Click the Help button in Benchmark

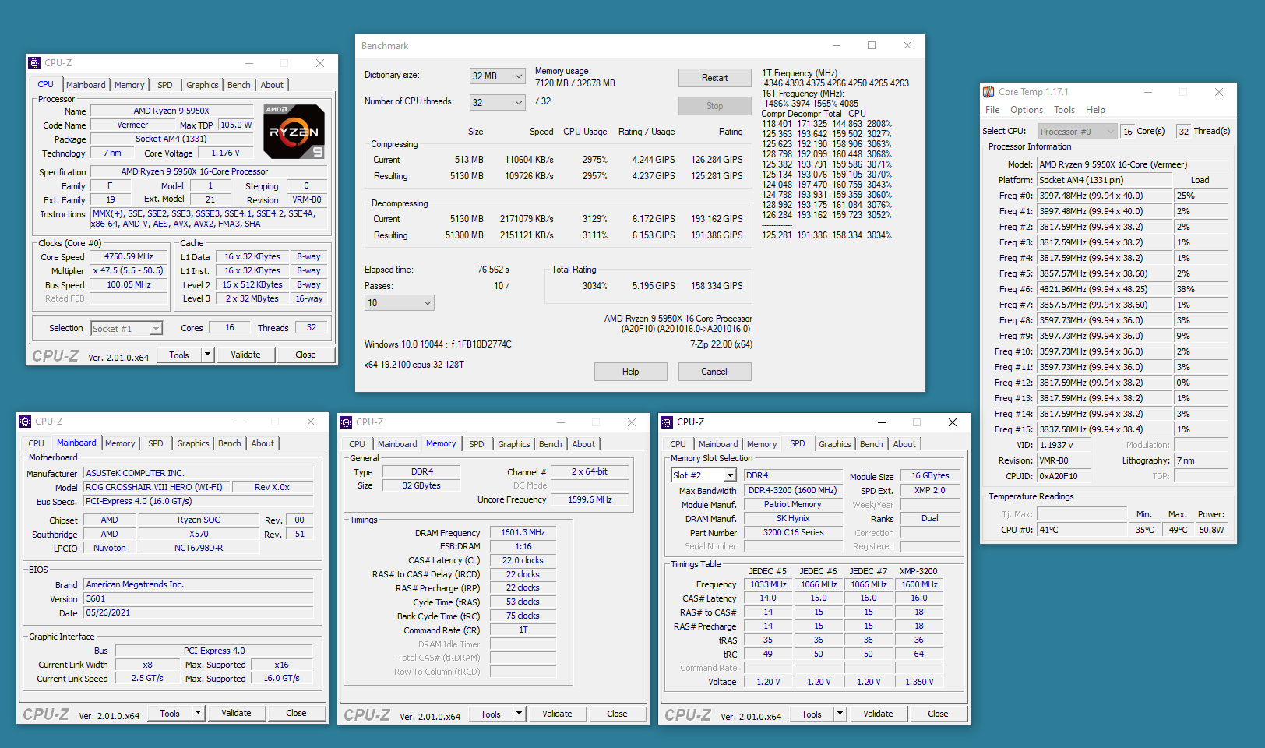click(630, 372)
